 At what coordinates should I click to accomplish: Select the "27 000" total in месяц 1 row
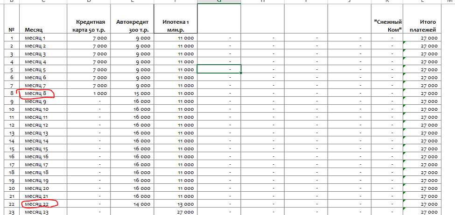pyautogui.click(x=421, y=38)
